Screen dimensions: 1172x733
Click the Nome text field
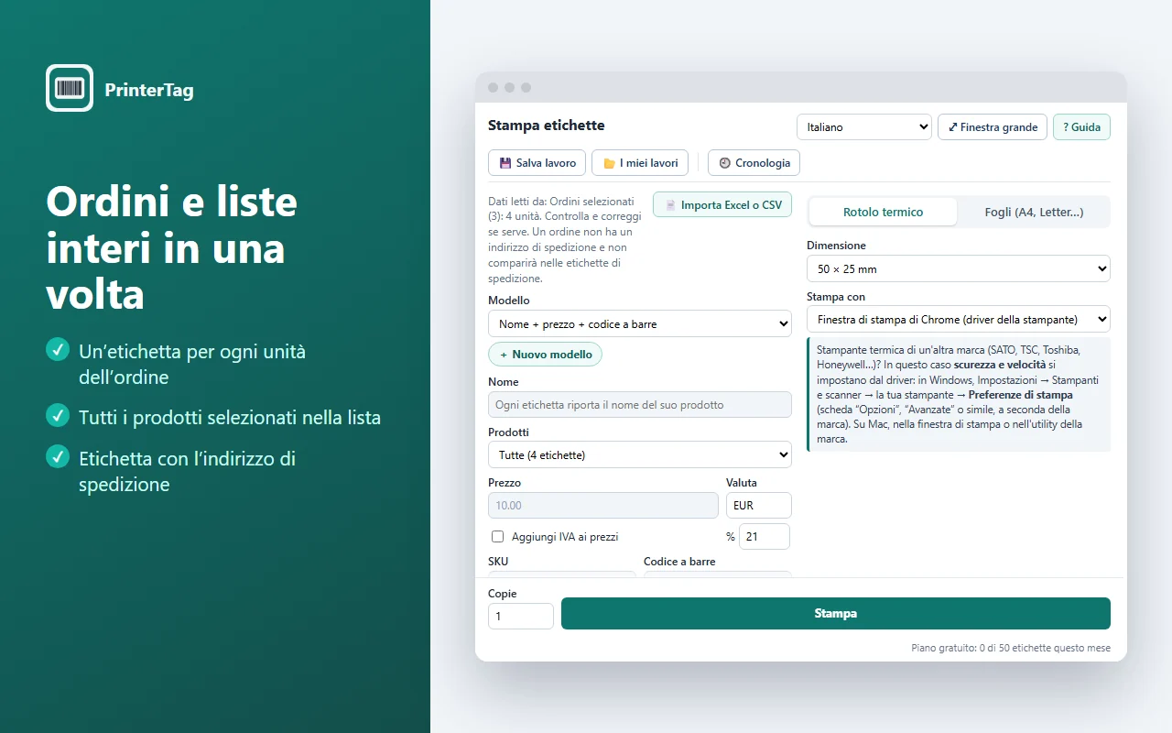click(x=640, y=405)
